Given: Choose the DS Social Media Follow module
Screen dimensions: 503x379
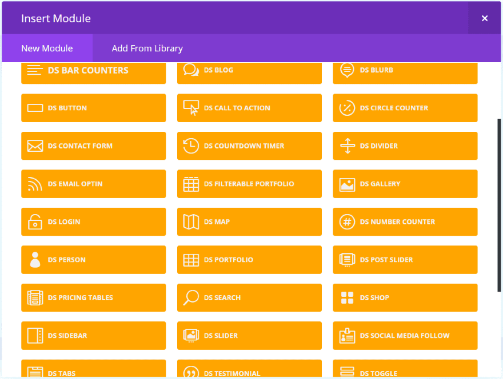Looking at the screenshot, I should [x=405, y=336].
